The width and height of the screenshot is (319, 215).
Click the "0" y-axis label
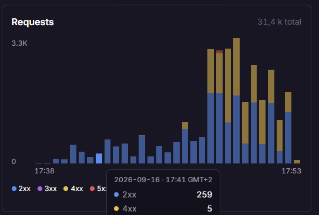[x=14, y=162]
